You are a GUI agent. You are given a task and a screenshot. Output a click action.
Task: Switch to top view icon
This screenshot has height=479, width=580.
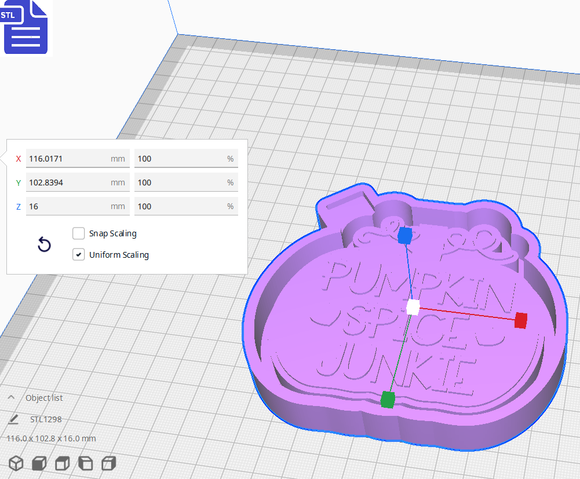tap(62, 463)
